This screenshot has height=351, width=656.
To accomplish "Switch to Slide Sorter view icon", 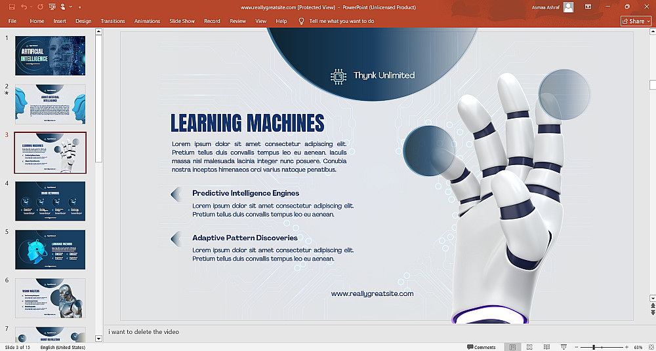I will [529, 347].
